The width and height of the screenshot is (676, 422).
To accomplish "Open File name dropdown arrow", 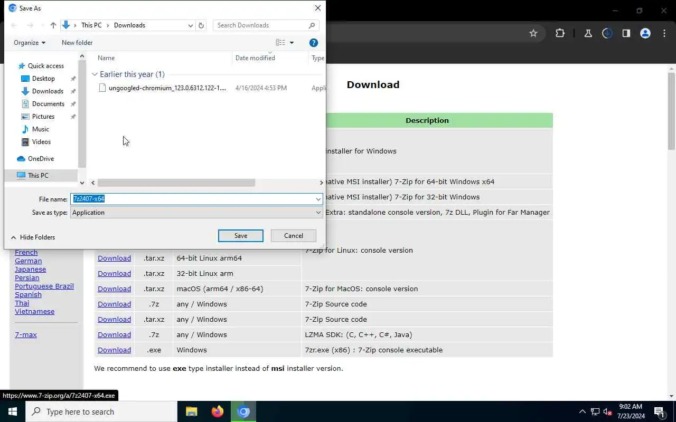I will (x=318, y=199).
